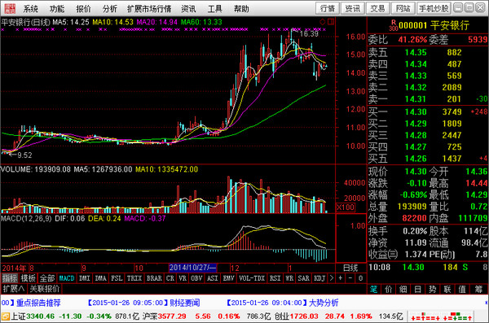Viewport: 489px width, 323px height.
Task: Switch to the RSI indicator
Action: (x=275, y=278)
